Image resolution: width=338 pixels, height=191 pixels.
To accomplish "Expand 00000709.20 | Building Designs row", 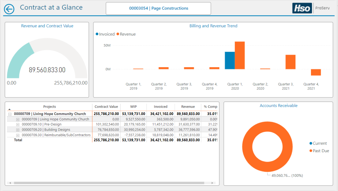I will [18, 130].
